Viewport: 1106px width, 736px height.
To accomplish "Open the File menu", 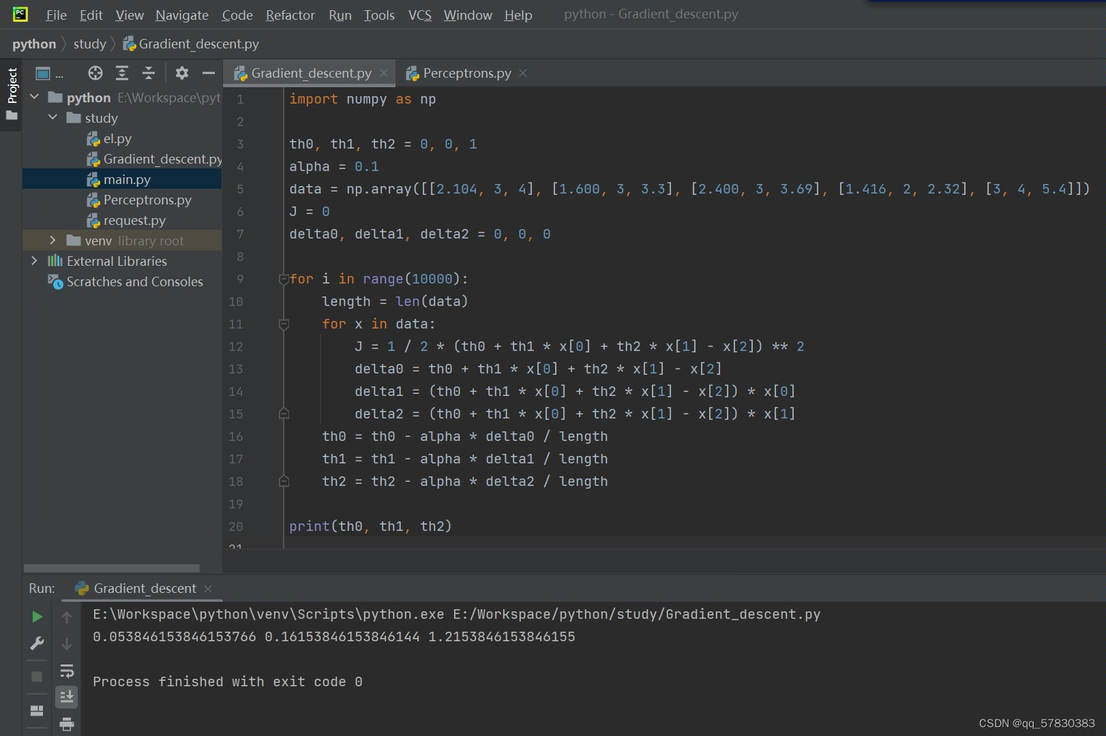I will click(56, 15).
